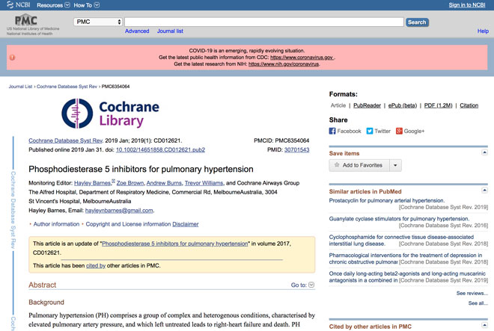Open the Abstract Go to menu
Viewport: 494px width, 331px height.
tap(302, 285)
